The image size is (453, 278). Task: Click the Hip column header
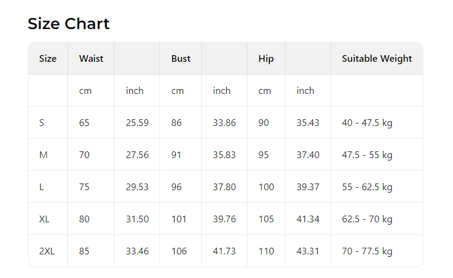click(x=266, y=59)
